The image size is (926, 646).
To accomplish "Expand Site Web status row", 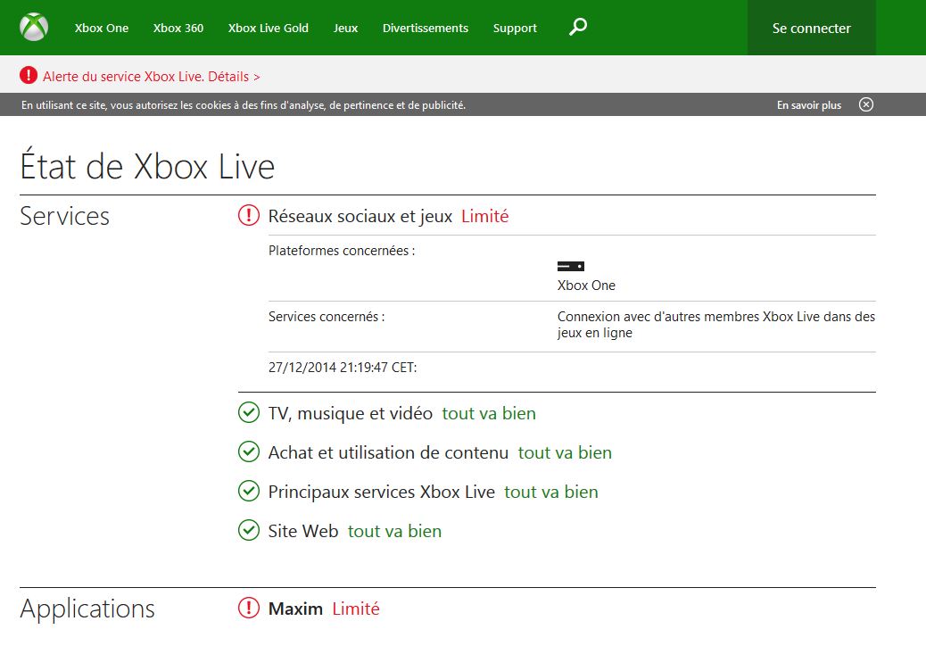I will coord(303,531).
